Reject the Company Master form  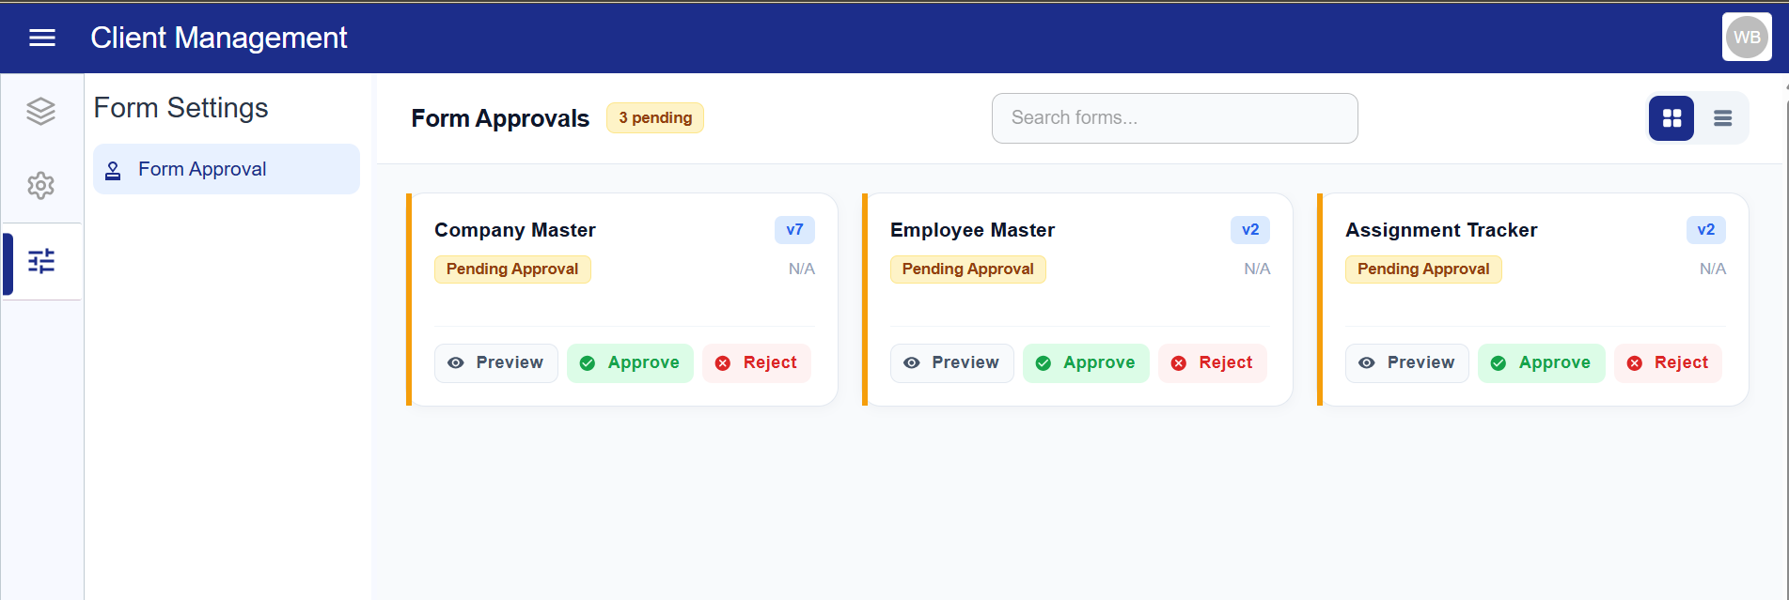coord(757,363)
